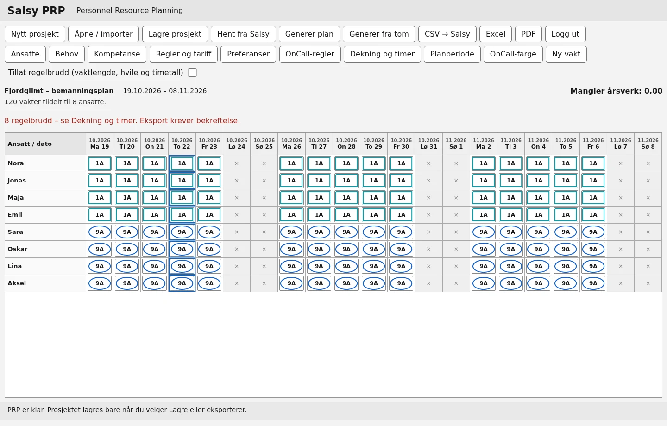Click the Ansatt / dato header cell
Image resolution: width=667 pixels, height=426 pixels.
coord(45,144)
